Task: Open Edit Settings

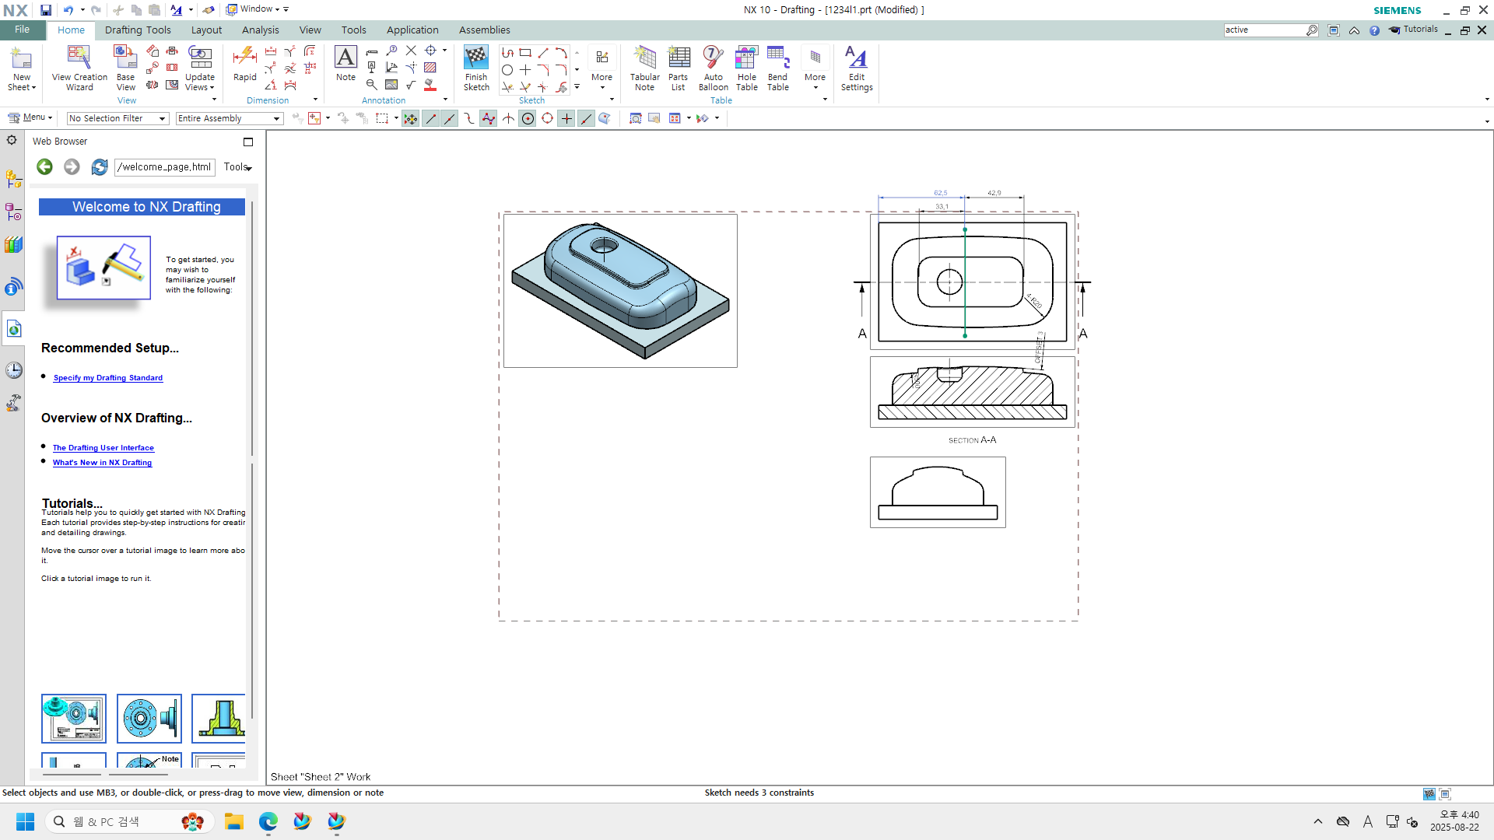Action: (856, 68)
